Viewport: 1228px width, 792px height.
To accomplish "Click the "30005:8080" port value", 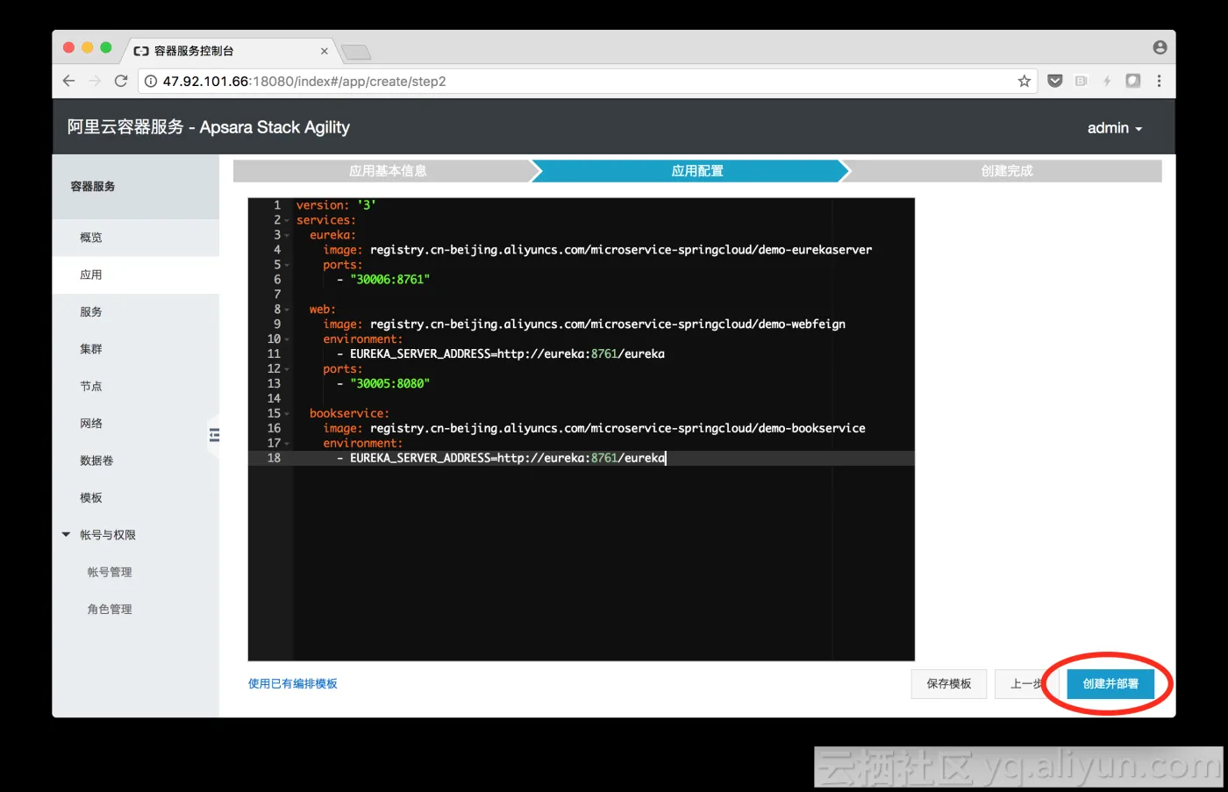I will coord(389,384).
